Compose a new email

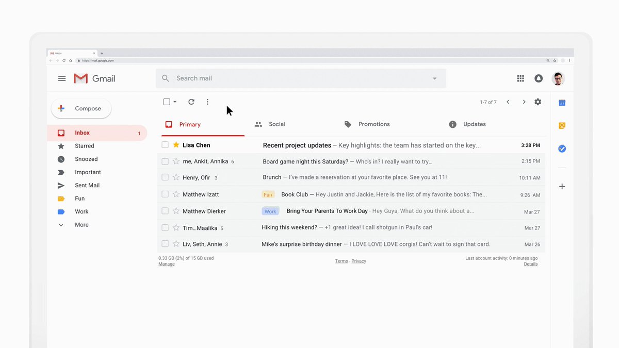click(x=81, y=108)
